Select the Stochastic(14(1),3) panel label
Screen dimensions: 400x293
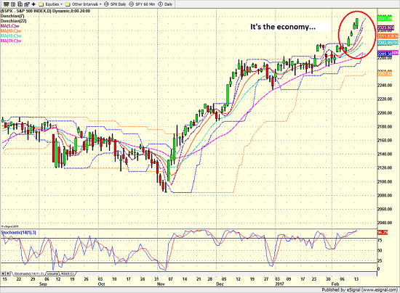click(18, 233)
